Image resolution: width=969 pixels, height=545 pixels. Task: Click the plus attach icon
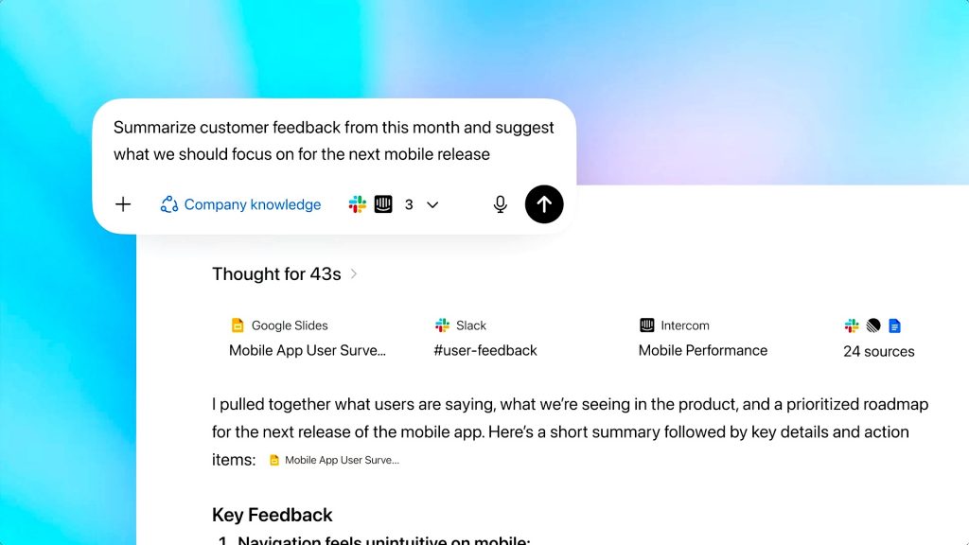123,204
